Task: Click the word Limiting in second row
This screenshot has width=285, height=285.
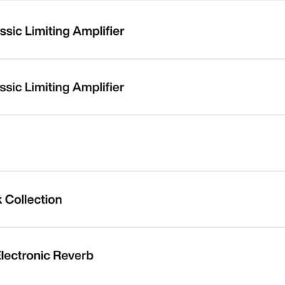Action: pos(47,88)
